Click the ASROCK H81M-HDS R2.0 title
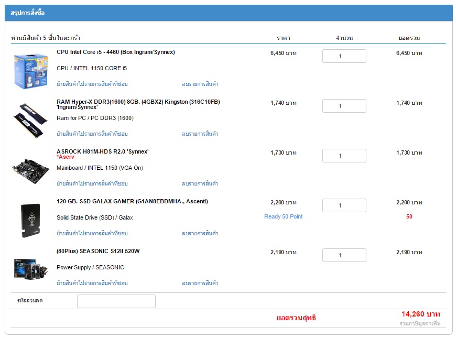Image resolution: width=456 pixels, height=338 pixels. click(x=103, y=151)
